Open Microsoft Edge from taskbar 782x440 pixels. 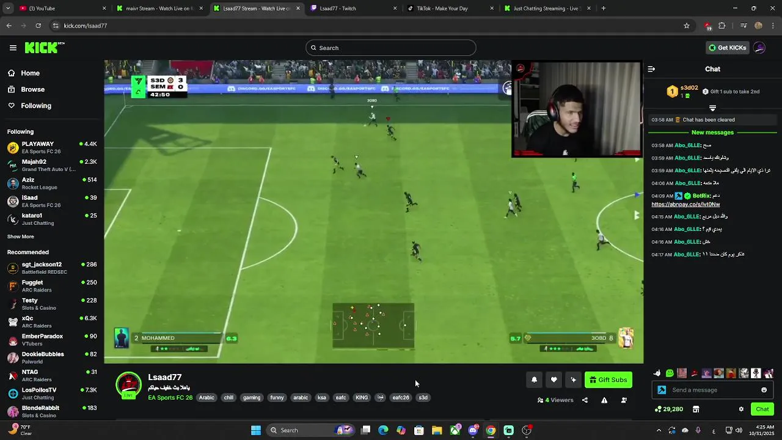[x=383, y=430]
